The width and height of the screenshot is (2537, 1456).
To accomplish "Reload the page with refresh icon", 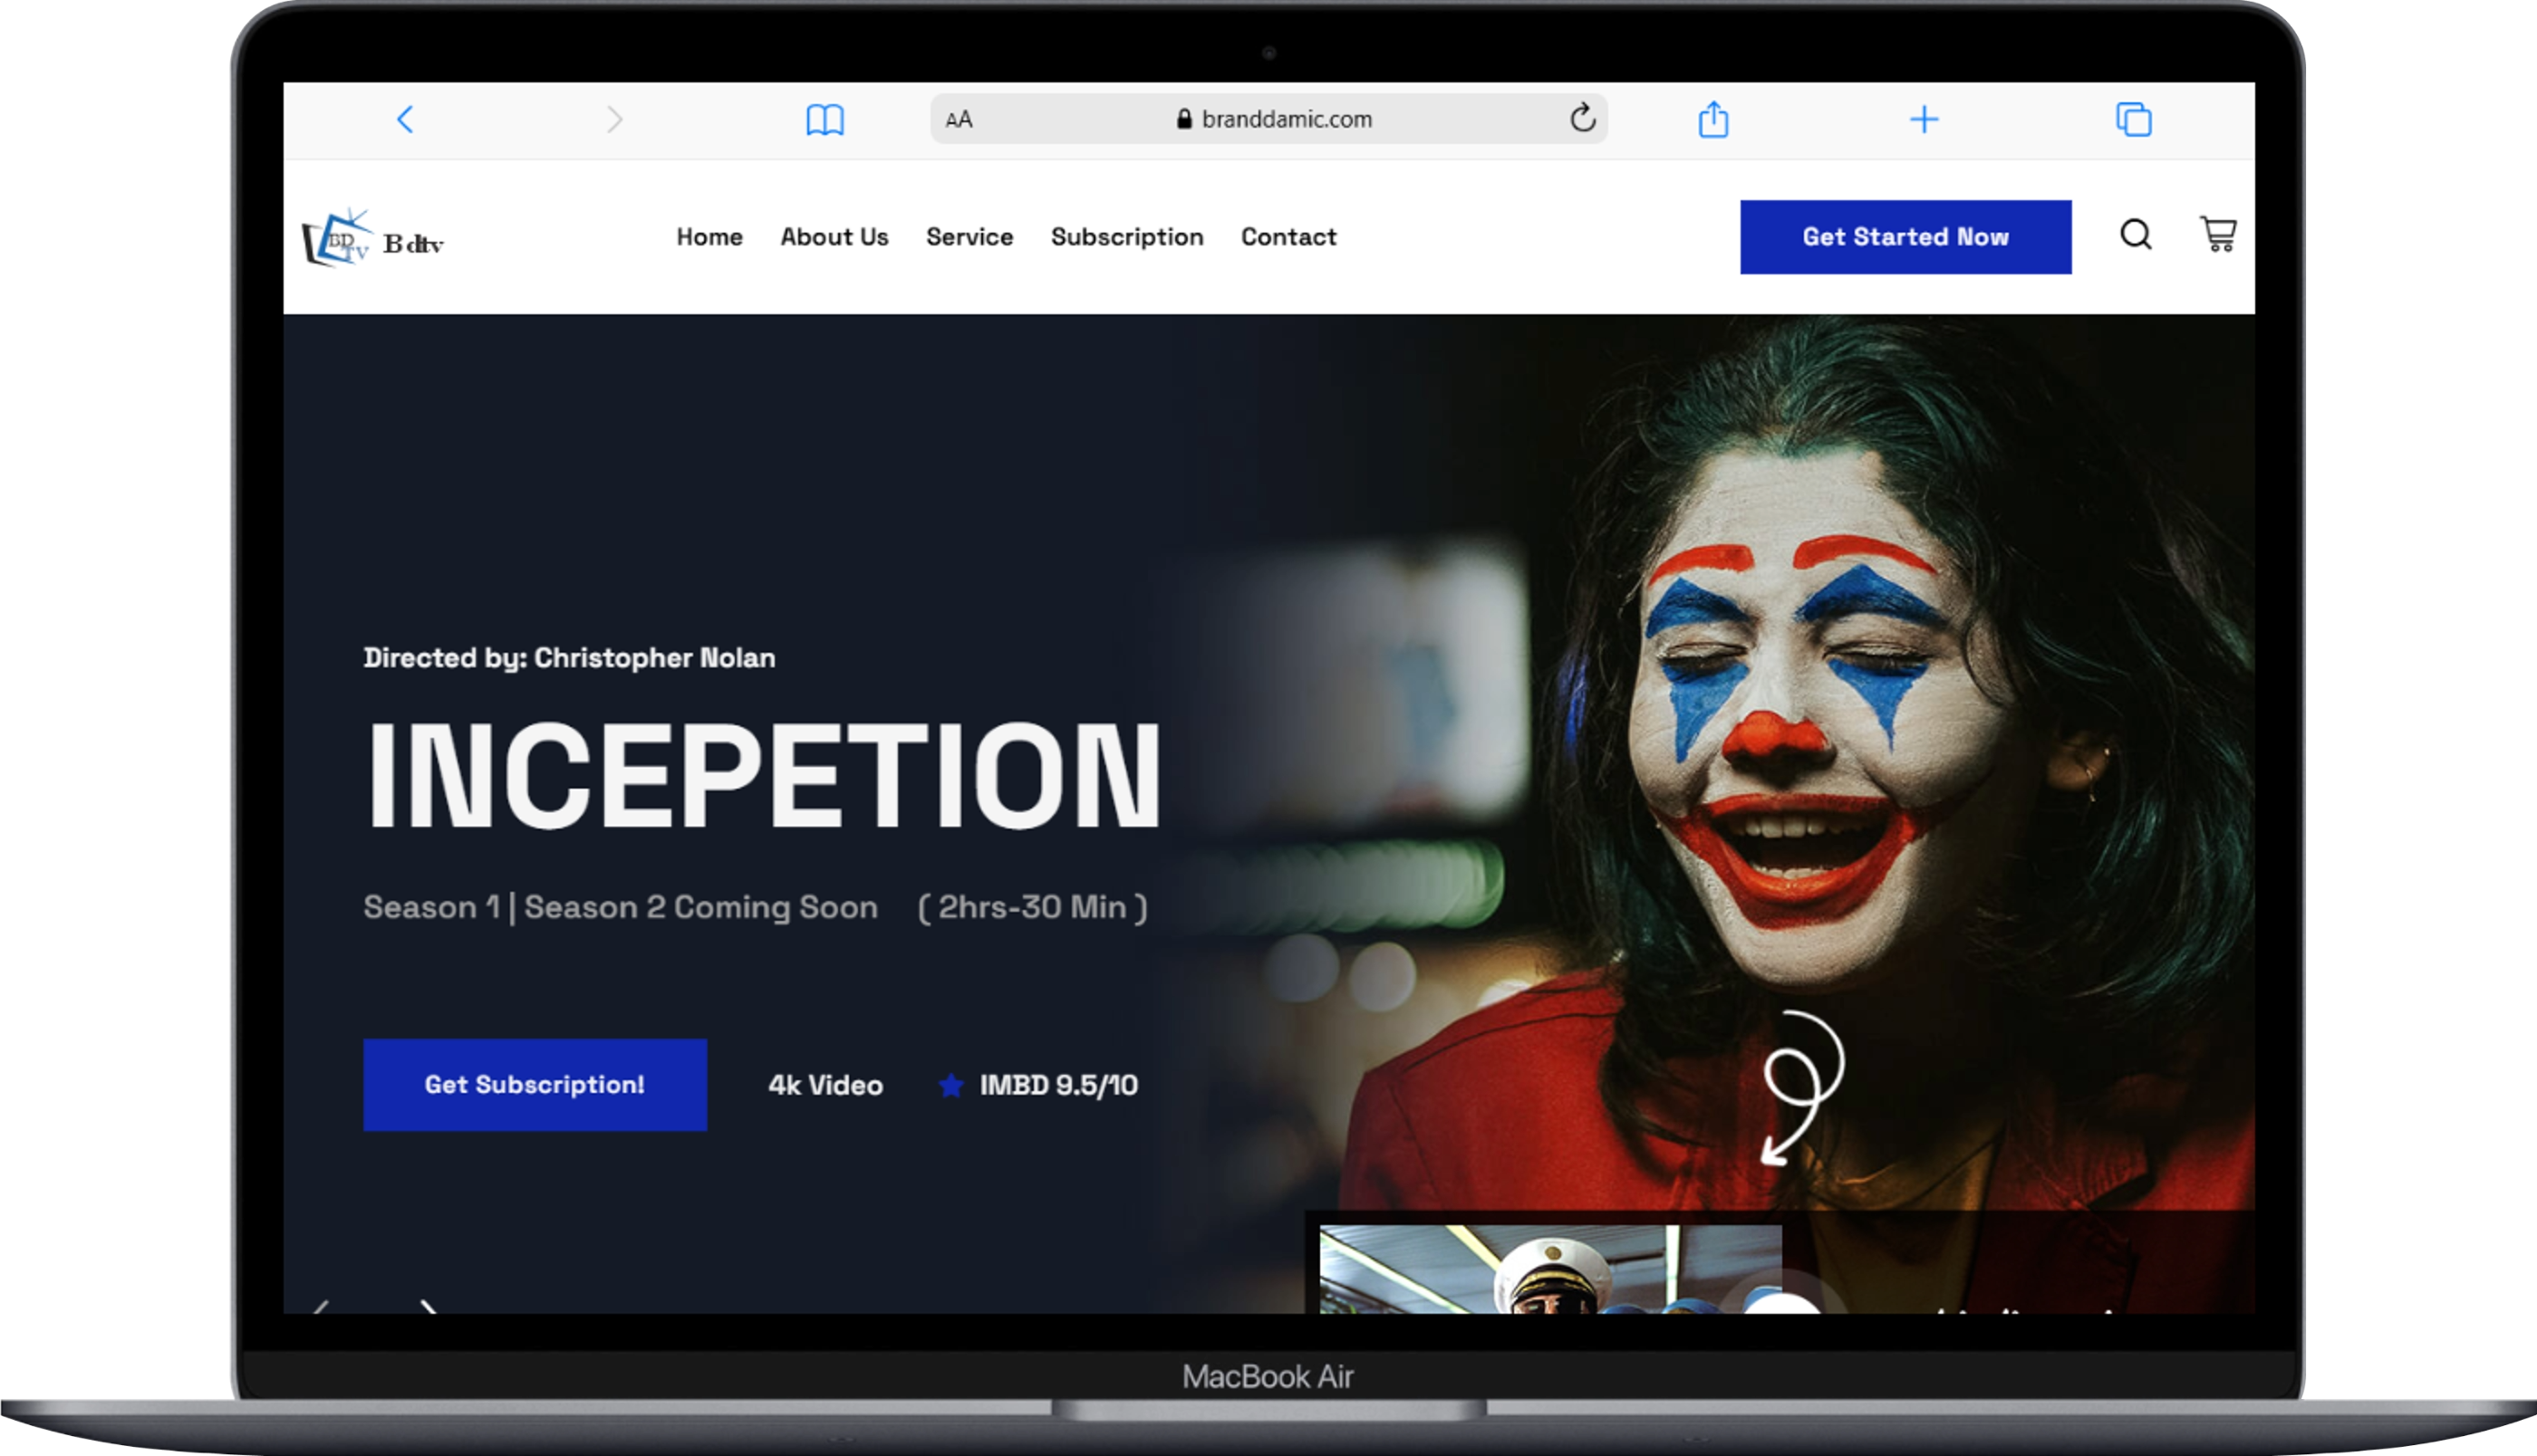I will point(1582,118).
